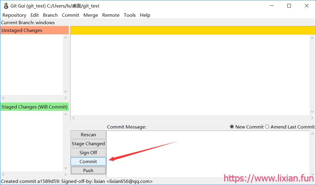Click down arrow of diff pane scrollbar
Image resolution: width=316 pixels, height=185 pixels.
312,112
